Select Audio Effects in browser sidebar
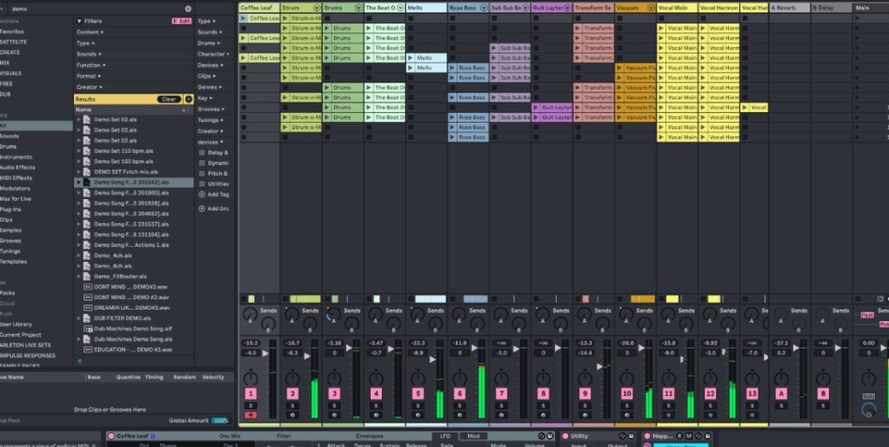This screenshot has width=889, height=447. (x=17, y=167)
